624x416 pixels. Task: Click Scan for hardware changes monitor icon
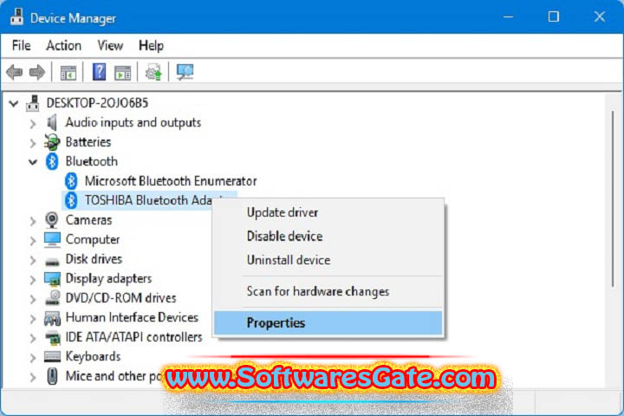click(x=185, y=72)
